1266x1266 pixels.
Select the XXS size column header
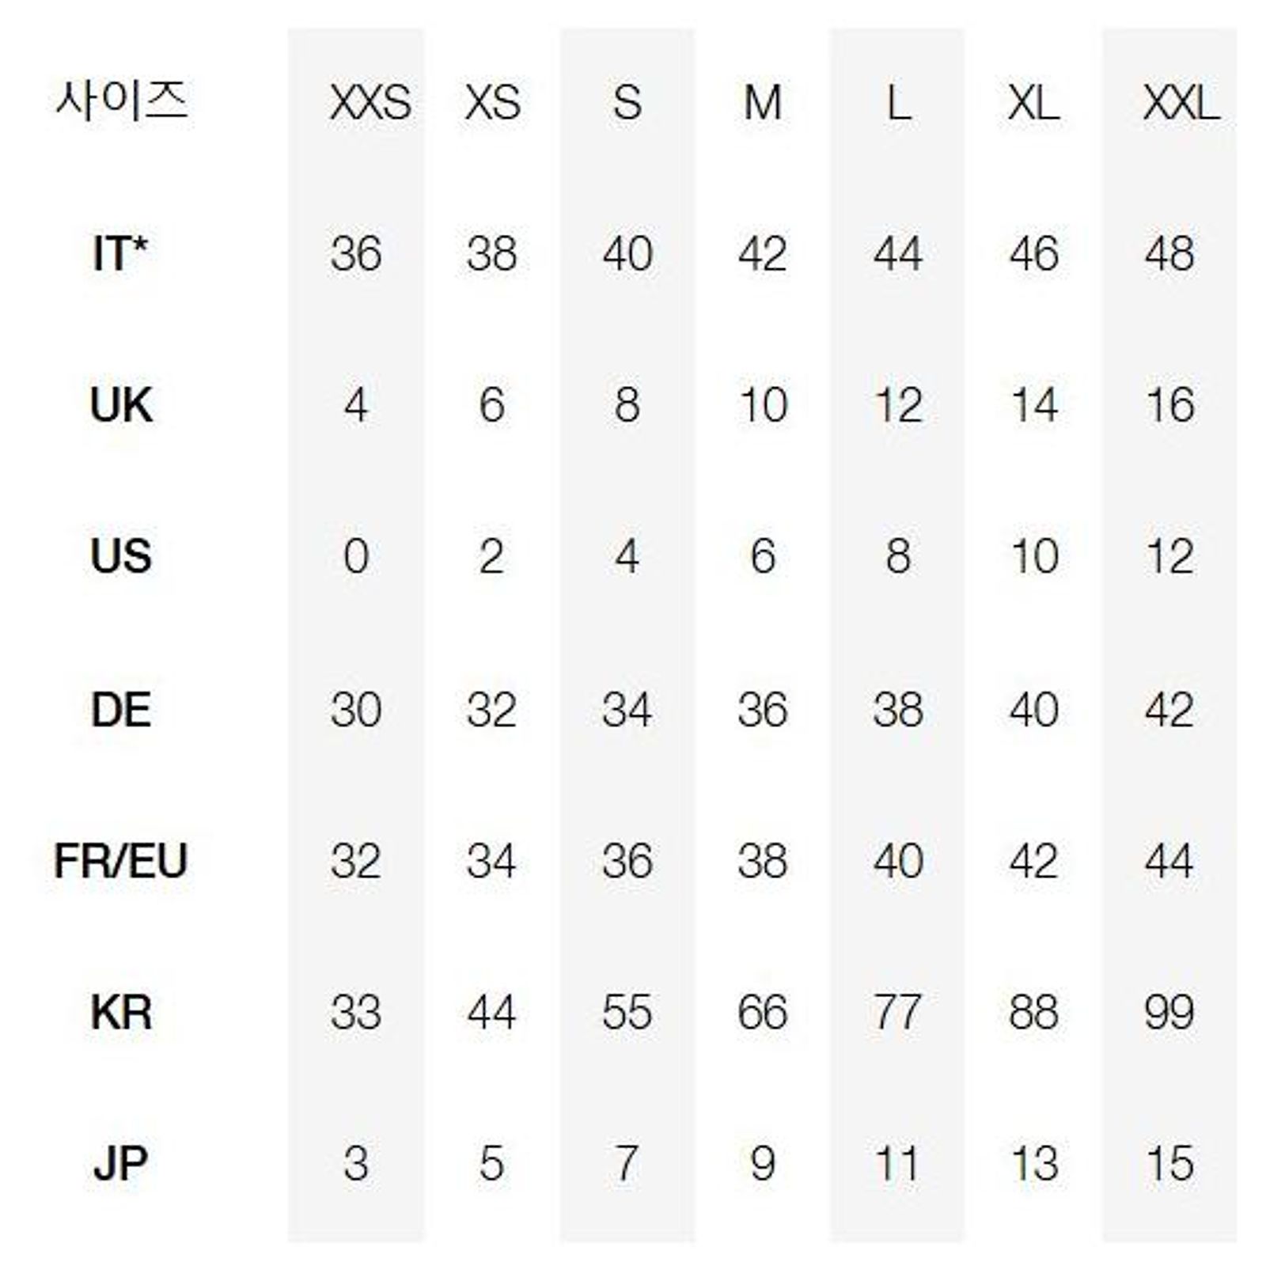point(370,103)
